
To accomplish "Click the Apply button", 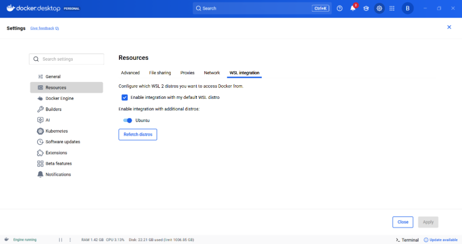I will 428,222.
